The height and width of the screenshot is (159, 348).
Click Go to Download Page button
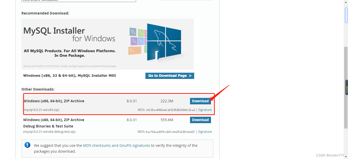[170, 76]
